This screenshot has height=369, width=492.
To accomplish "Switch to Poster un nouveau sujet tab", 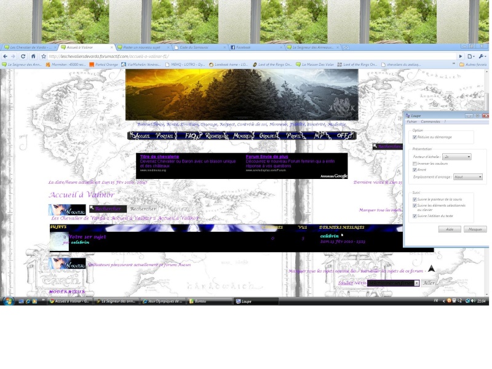I will pos(142,47).
